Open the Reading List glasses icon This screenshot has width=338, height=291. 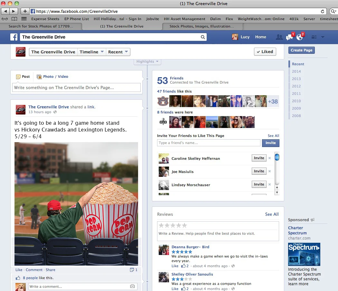click(x=5, y=19)
